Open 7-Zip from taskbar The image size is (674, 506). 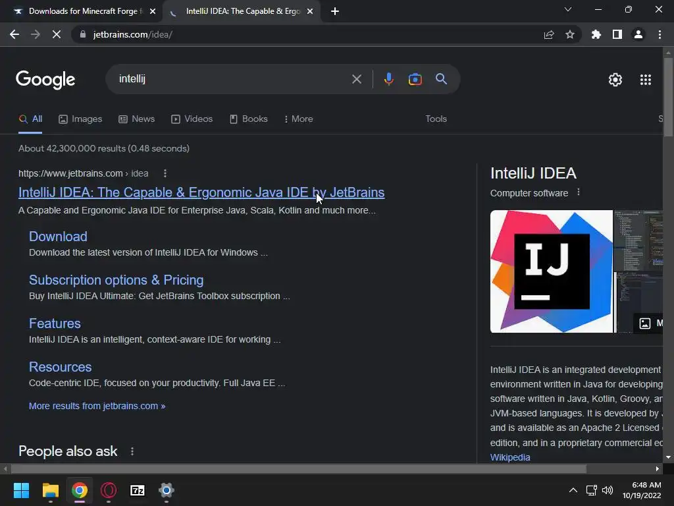[138, 490]
